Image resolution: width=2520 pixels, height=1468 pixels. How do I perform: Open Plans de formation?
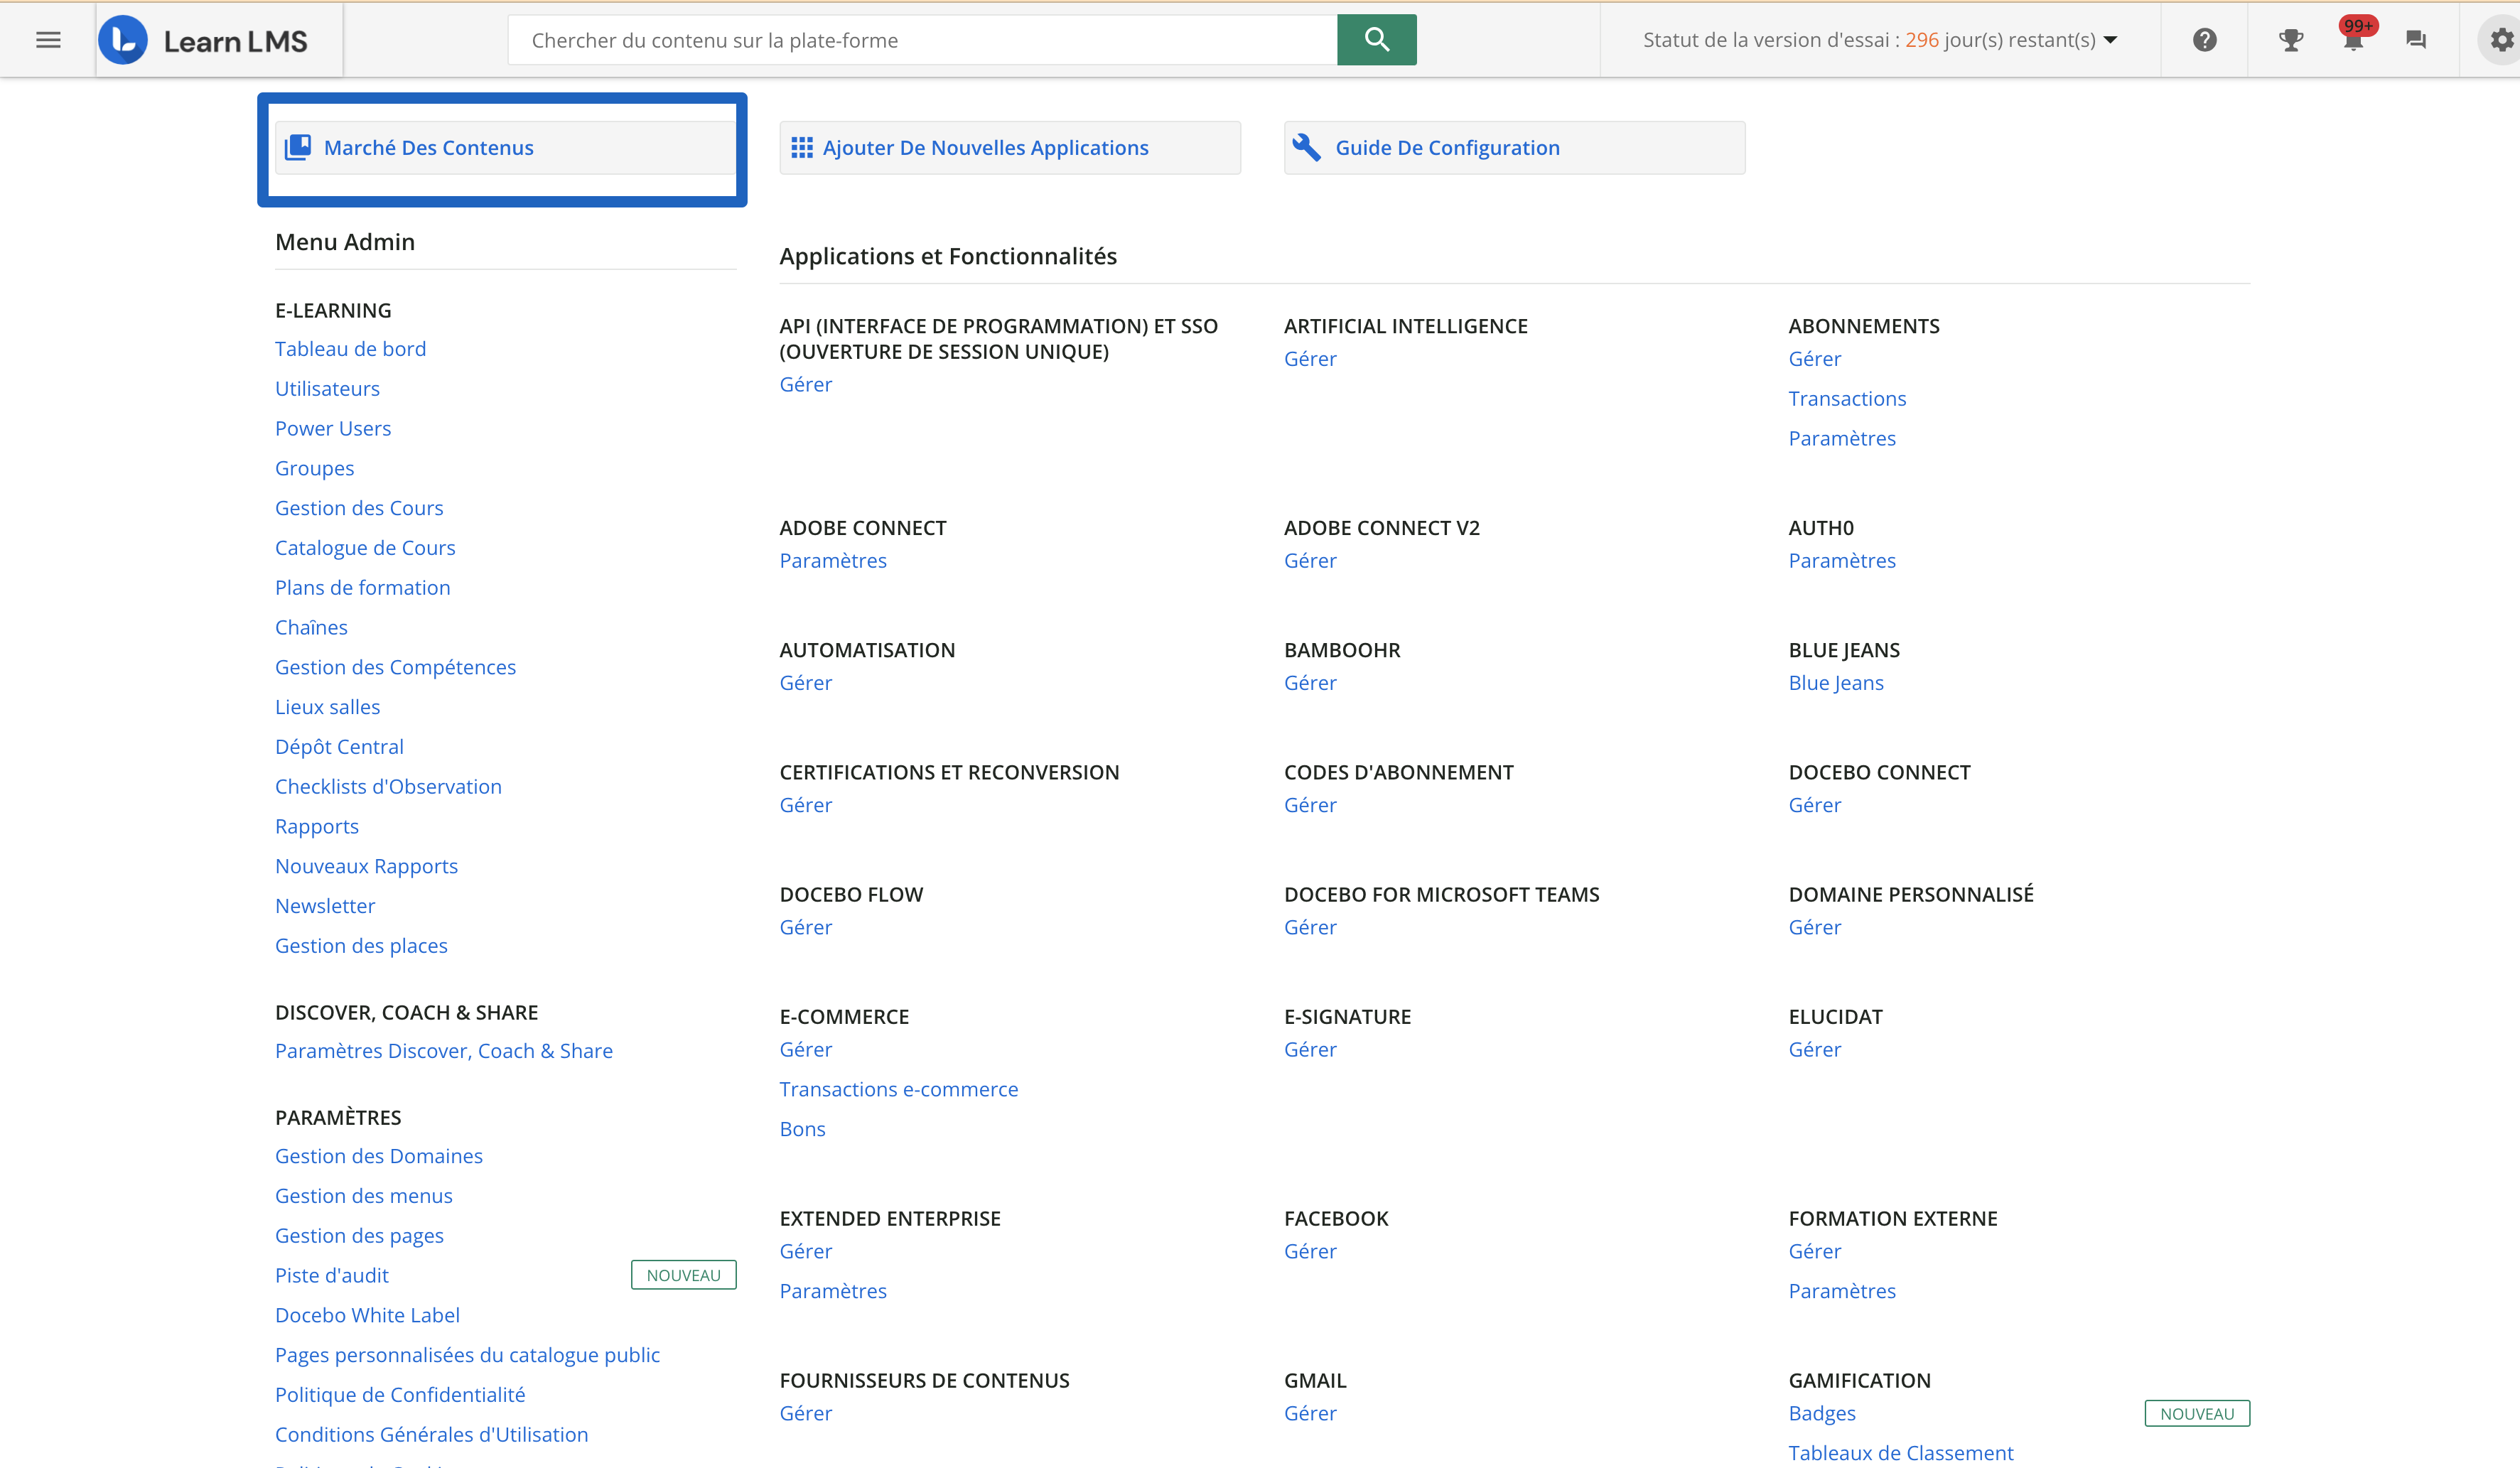[362, 588]
